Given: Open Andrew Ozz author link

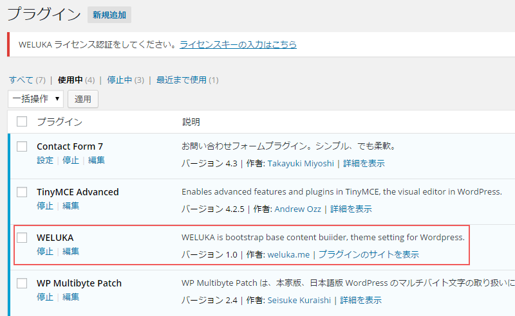Looking at the screenshot, I should pos(297,209).
